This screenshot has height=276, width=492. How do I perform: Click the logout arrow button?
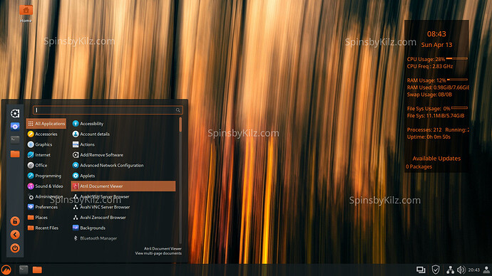coord(15,234)
